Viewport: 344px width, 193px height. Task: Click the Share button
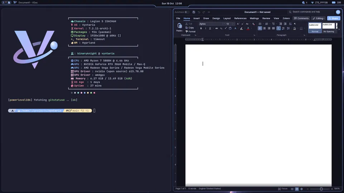click(x=334, y=18)
